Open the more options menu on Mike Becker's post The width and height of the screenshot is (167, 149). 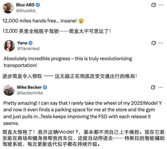161,87
